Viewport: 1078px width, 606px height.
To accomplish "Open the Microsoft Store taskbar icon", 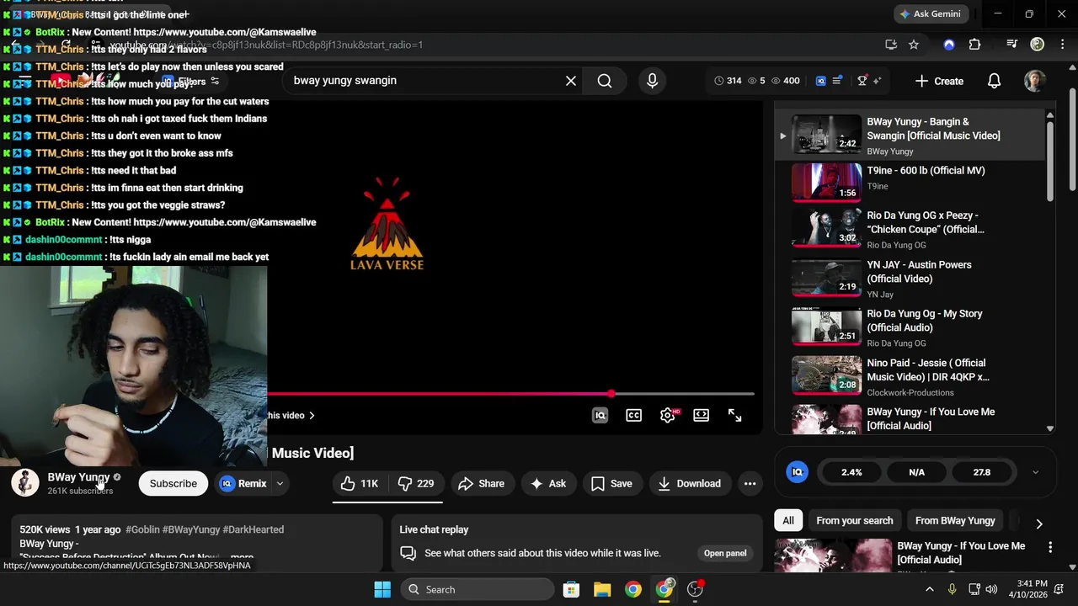I will [x=571, y=589].
